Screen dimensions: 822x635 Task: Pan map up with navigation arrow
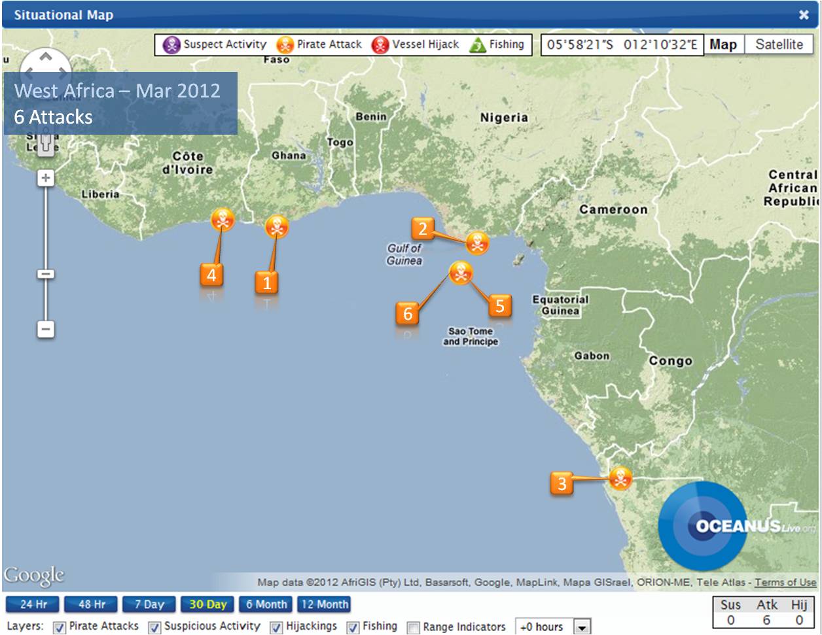click(45, 57)
